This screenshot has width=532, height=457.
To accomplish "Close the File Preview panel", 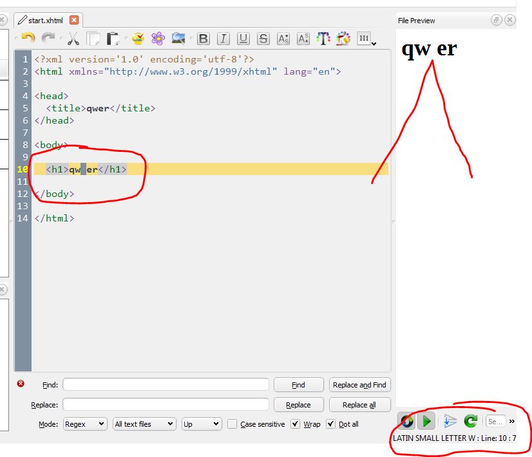I will [509, 20].
